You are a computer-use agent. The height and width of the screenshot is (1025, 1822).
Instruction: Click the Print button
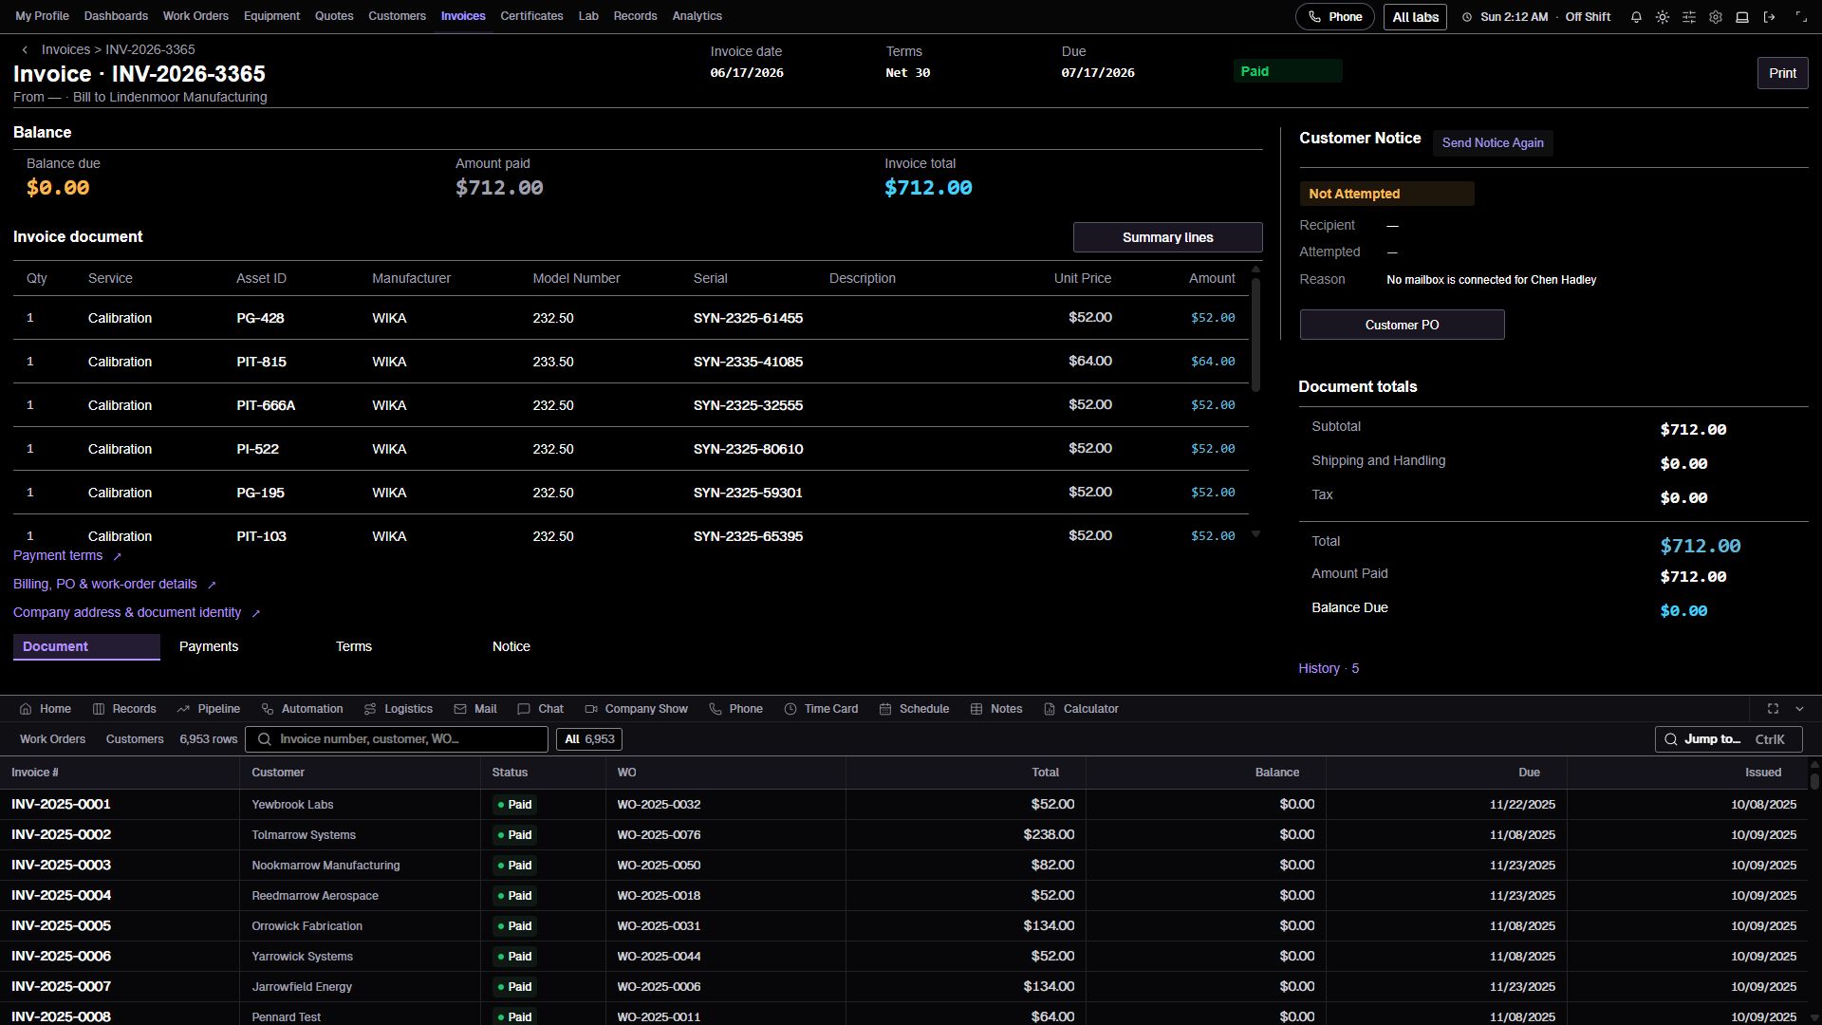click(x=1782, y=73)
